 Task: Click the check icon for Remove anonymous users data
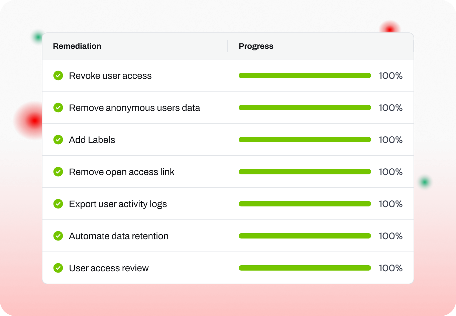pyautogui.click(x=58, y=108)
